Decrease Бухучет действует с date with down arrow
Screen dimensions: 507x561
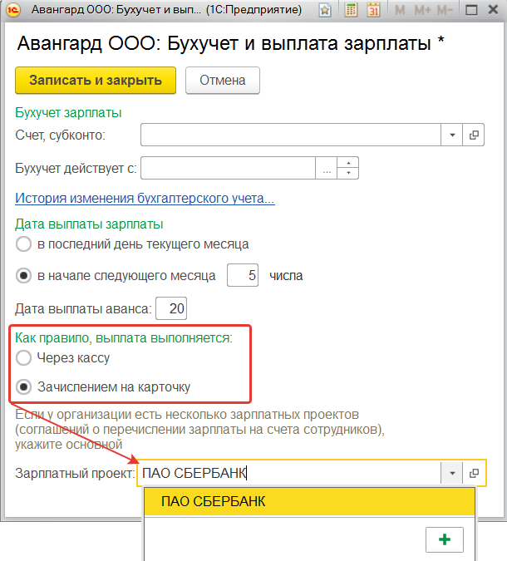coord(347,173)
